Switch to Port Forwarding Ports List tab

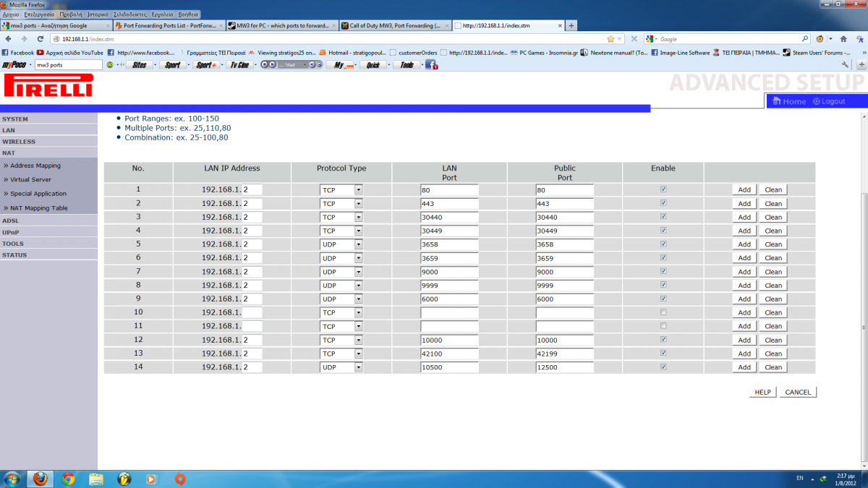click(x=169, y=26)
